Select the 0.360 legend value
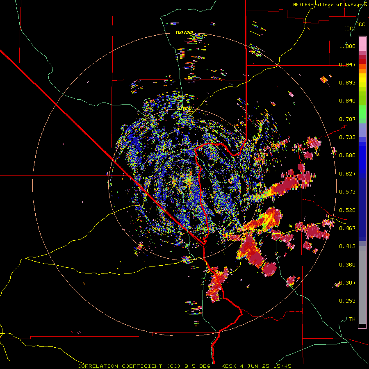Screen dimensions: 369x369 tap(347, 265)
